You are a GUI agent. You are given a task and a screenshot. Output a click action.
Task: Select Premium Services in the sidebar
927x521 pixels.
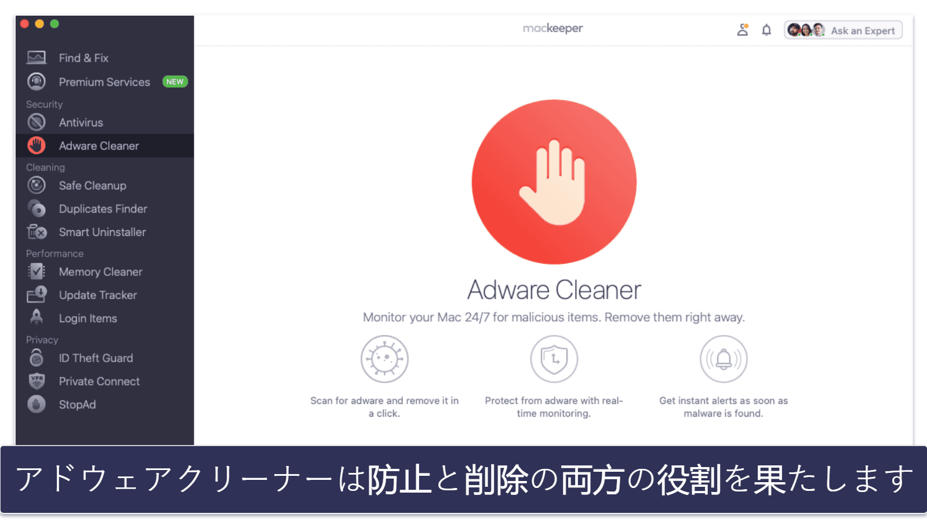pos(105,82)
